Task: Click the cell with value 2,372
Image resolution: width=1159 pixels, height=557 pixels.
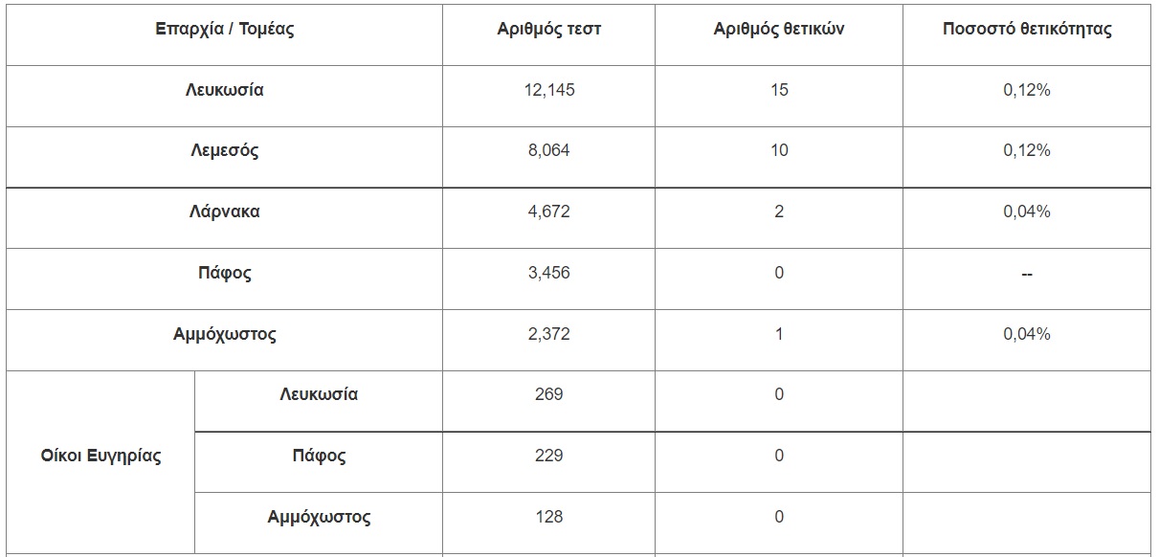Action: pyautogui.click(x=549, y=334)
